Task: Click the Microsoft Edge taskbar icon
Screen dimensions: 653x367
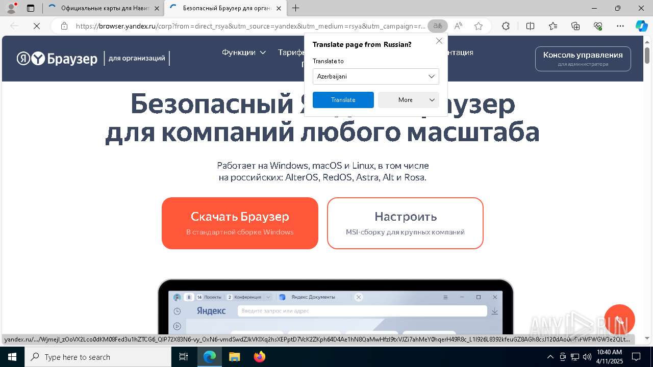Action: (x=210, y=357)
